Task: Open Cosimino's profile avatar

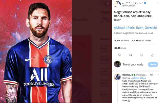Action: (117, 77)
